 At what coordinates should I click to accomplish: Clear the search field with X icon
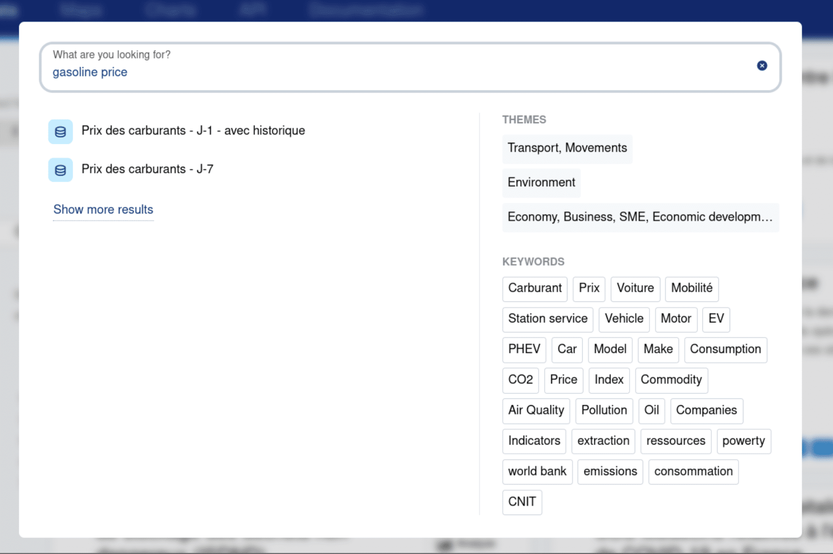coord(762,65)
